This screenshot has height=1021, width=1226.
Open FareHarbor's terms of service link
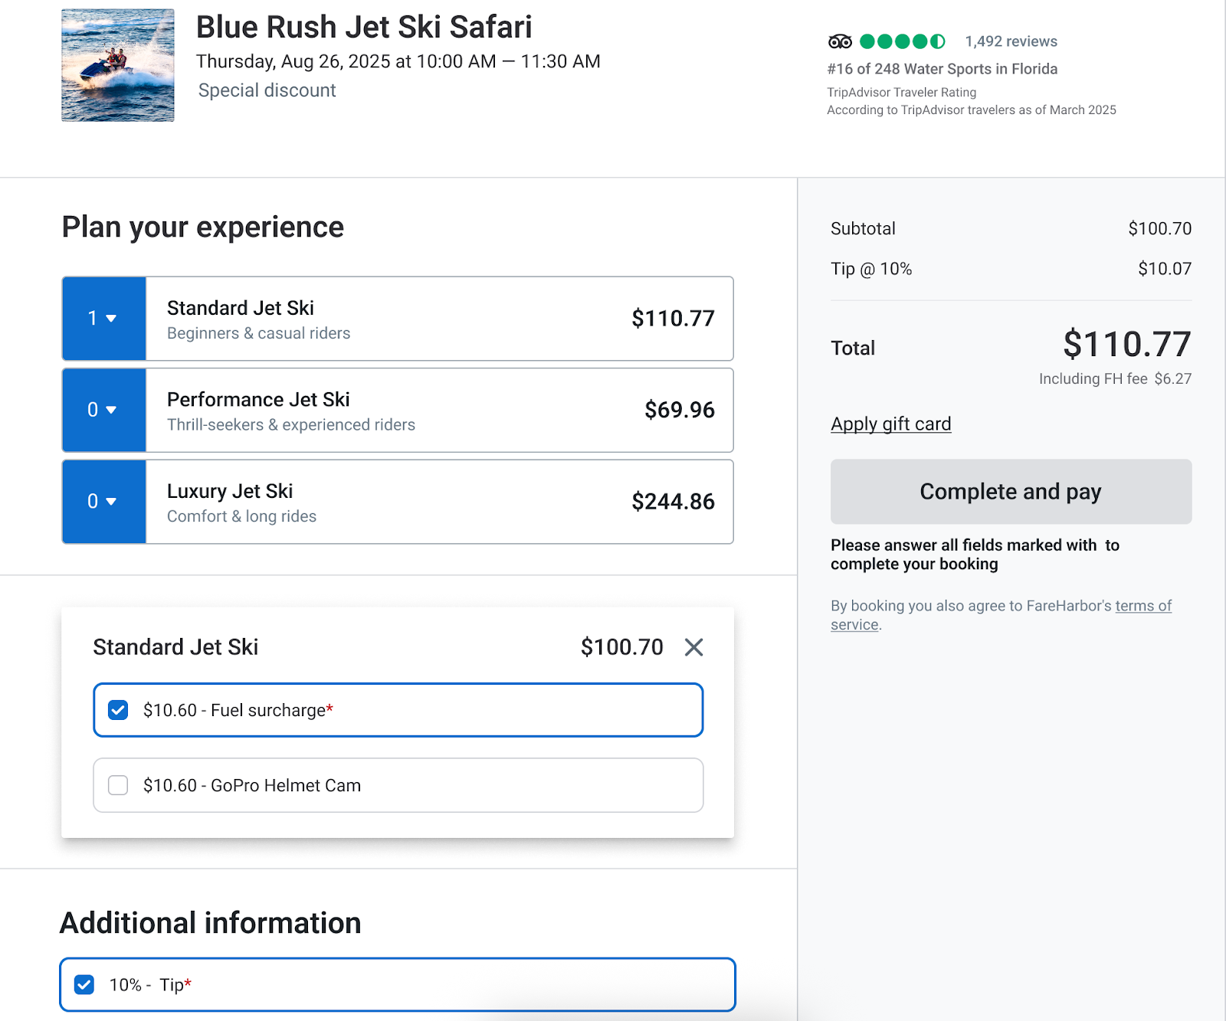[x=1142, y=606]
